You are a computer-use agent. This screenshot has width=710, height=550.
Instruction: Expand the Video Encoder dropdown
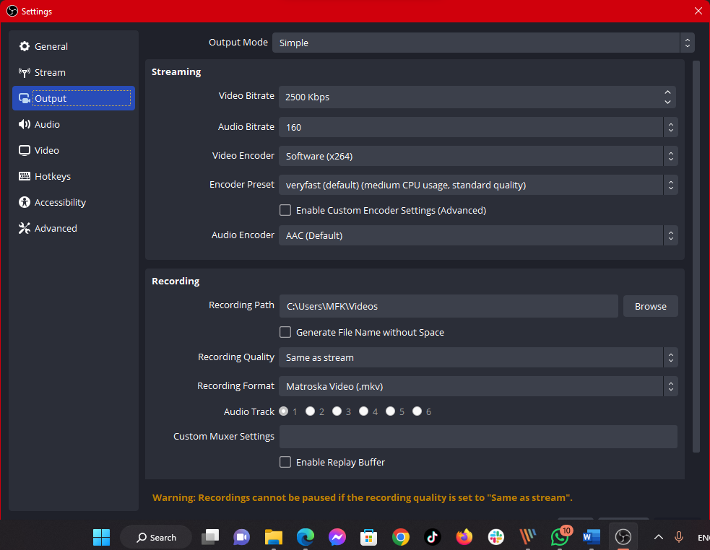click(x=477, y=156)
